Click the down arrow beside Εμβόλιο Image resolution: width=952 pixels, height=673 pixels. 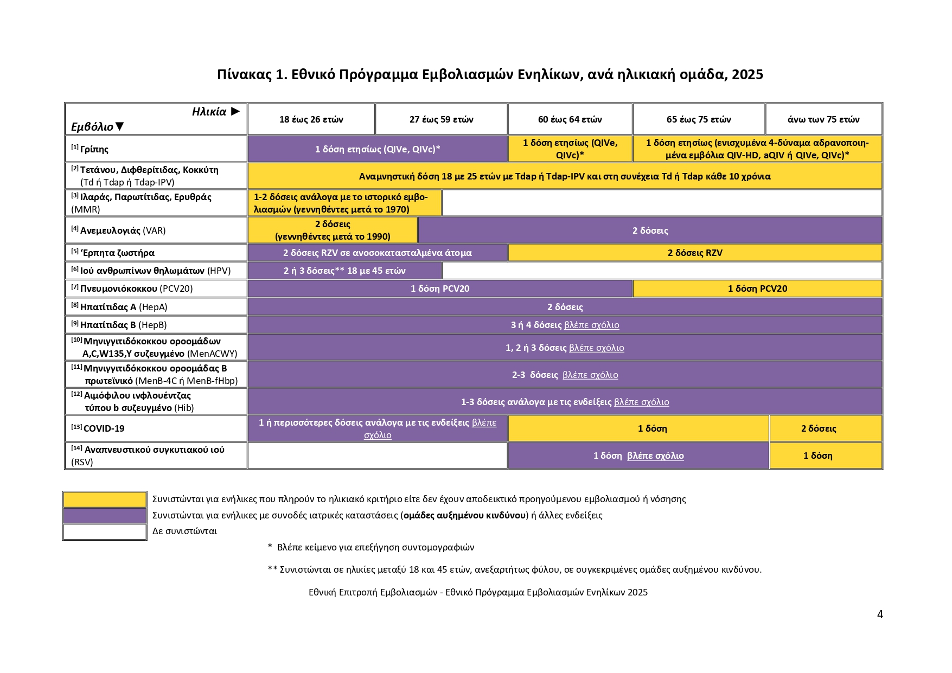[120, 126]
